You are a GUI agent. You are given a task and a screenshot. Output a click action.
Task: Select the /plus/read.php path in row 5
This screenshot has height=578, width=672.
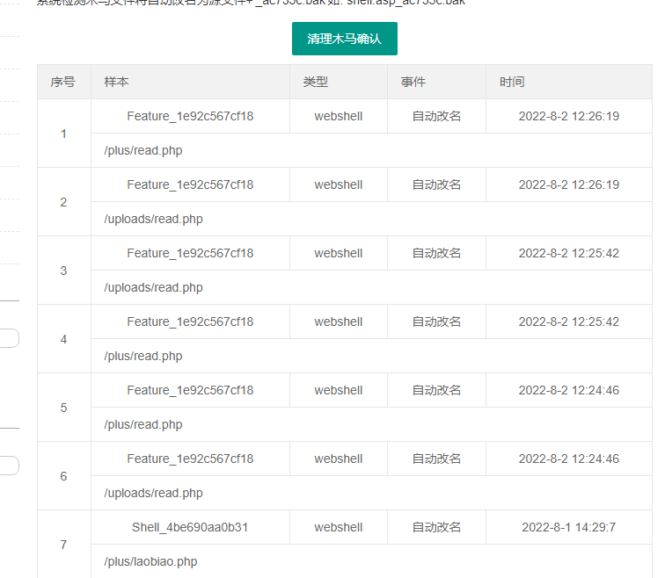(x=143, y=424)
